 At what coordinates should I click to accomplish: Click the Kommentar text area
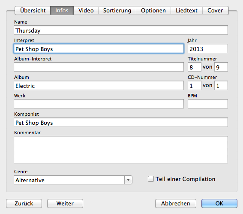click(121, 150)
